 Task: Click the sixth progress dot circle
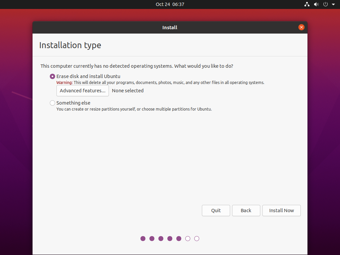[x=188, y=238]
